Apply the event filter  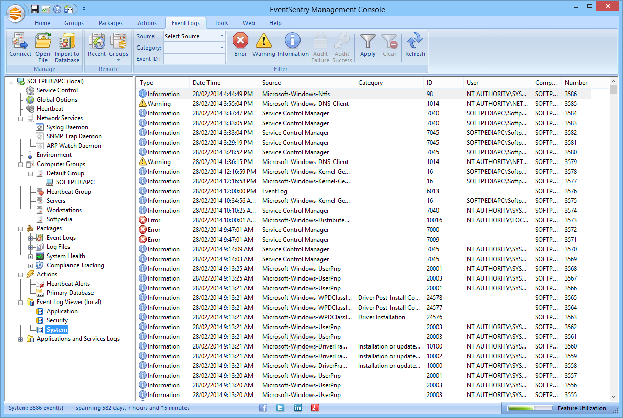(x=368, y=44)
